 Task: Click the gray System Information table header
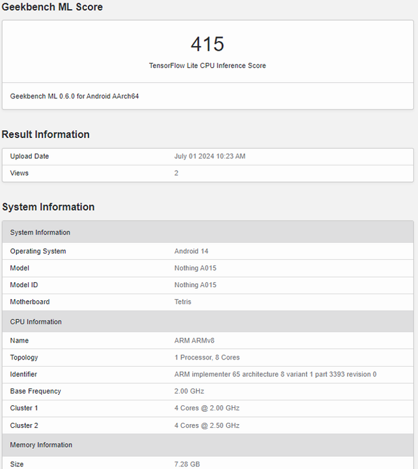(x=208, y=232)
